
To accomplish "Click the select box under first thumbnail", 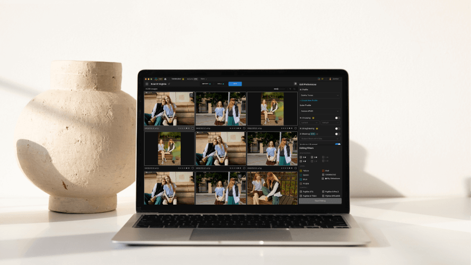I will 192,128.
